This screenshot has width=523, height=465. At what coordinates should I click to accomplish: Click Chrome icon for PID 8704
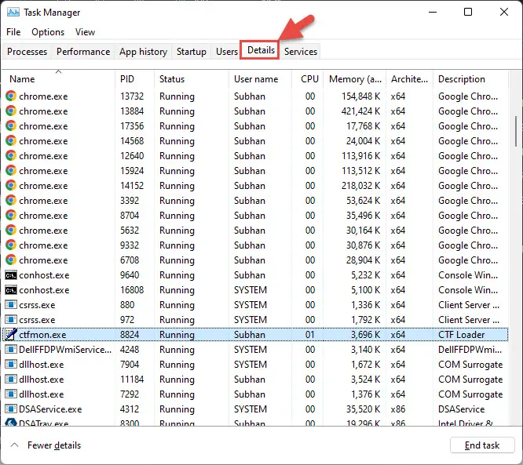coord(11,215)
